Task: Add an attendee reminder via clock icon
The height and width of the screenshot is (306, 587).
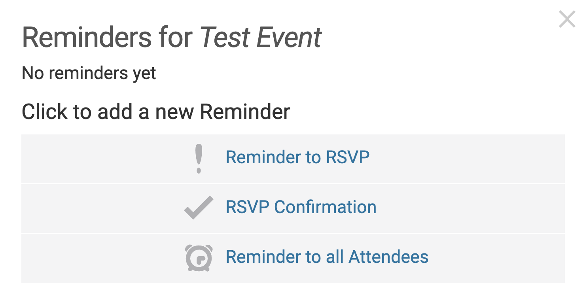Action: point(199,258)
